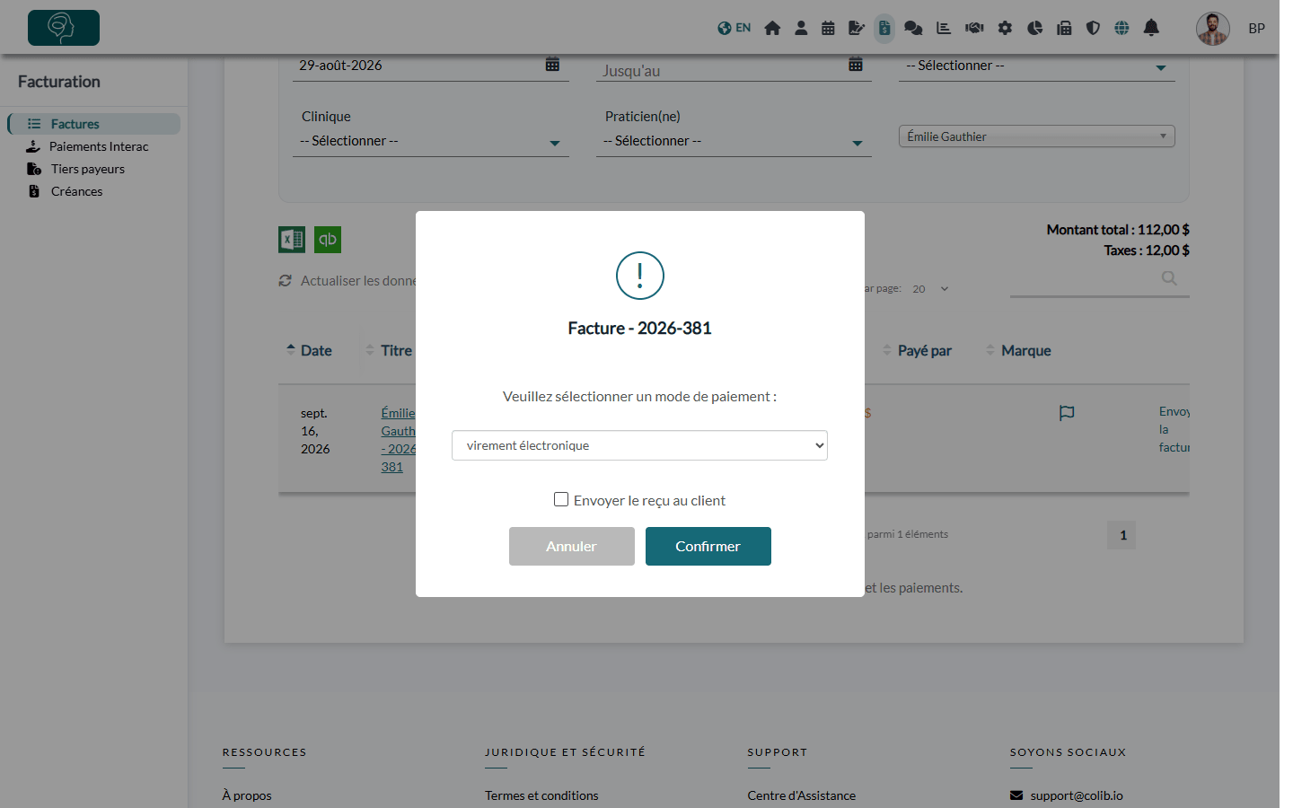Expand the Clinique selector
Screen dimensions: 1293x808
[x=431, y=141]
